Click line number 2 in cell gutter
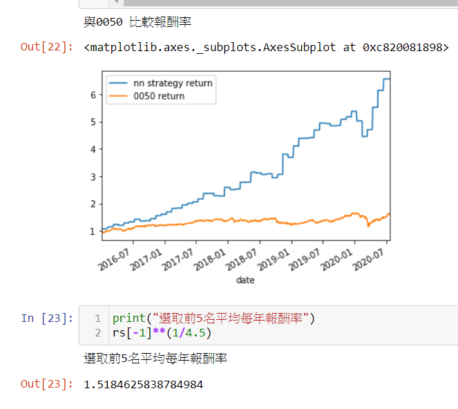 tap(98, 333)
